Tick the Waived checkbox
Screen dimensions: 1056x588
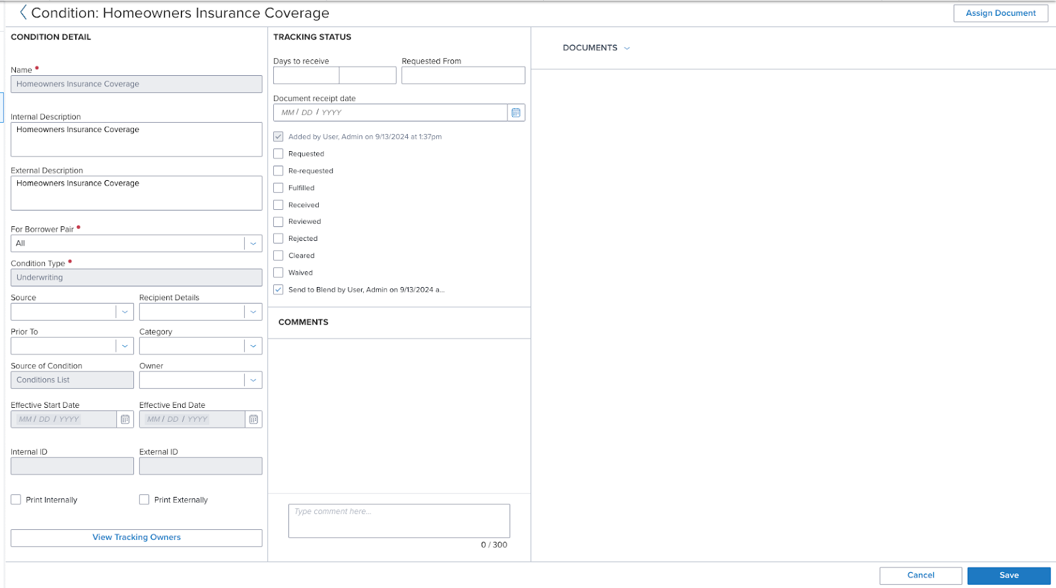tap(279, 273)
